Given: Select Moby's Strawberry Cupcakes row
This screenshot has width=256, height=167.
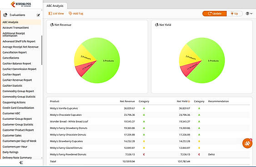Looking at the screenshot, I should [150, 141].
